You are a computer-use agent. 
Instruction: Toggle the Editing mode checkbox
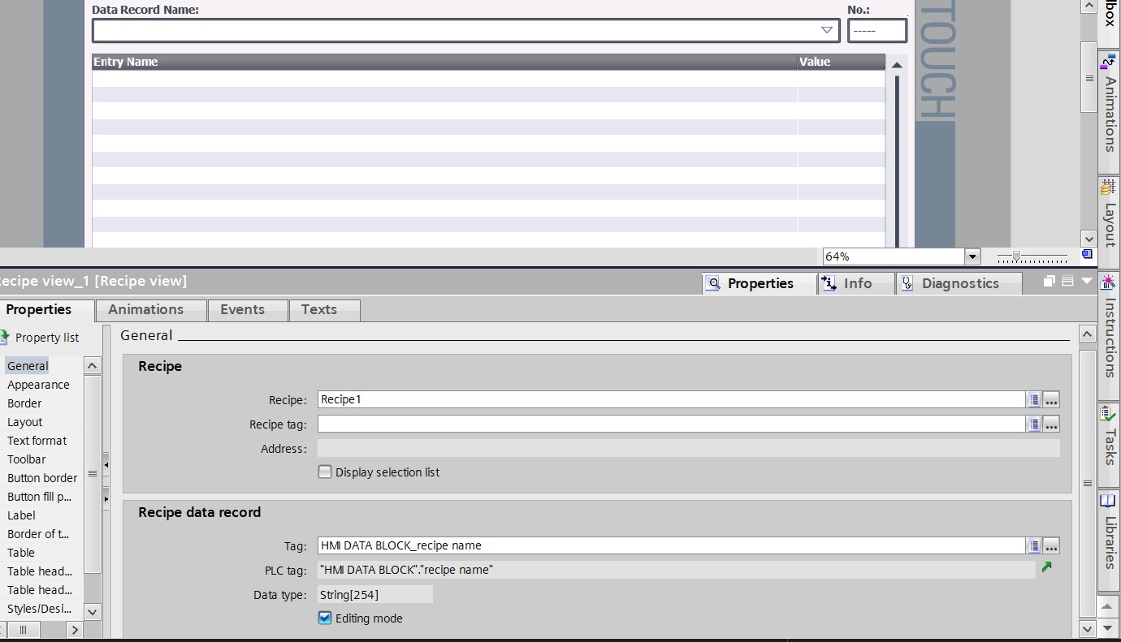(325, 618)
